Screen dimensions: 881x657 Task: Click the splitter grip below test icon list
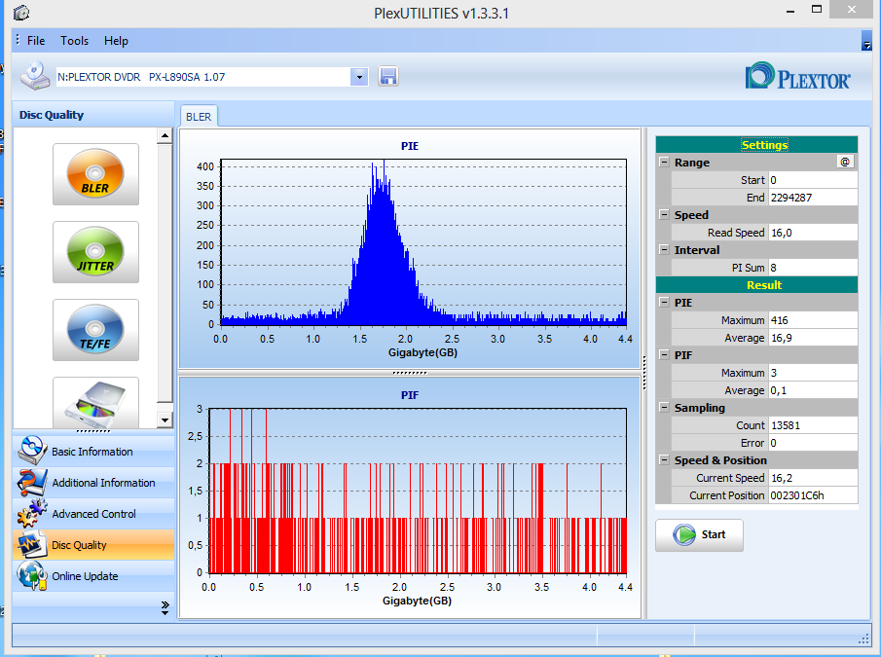(x=93, y=431)
